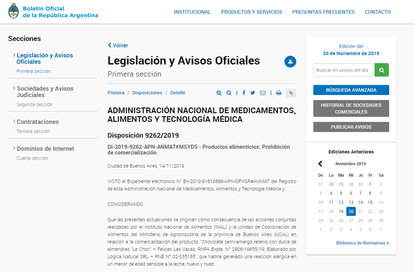Select Sociedades y Avisos Judiciales section
The image size is (414, 272).
coord(45,92)
